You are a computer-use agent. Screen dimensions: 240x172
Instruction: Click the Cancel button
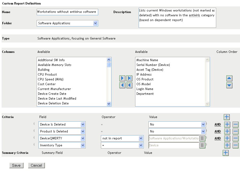(x=36, y=165)
